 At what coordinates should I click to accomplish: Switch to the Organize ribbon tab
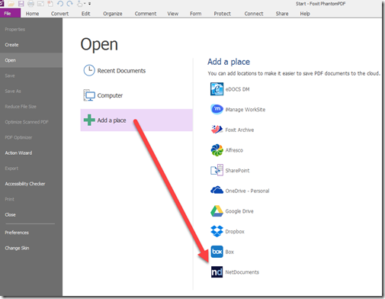[x=113, y=14]
